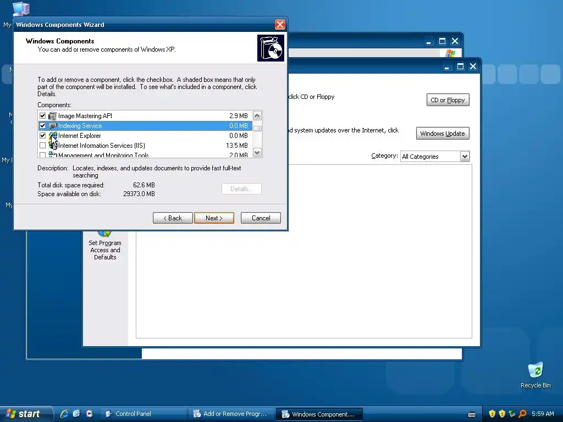Select the Indexing Service list entry

point(145,126)
